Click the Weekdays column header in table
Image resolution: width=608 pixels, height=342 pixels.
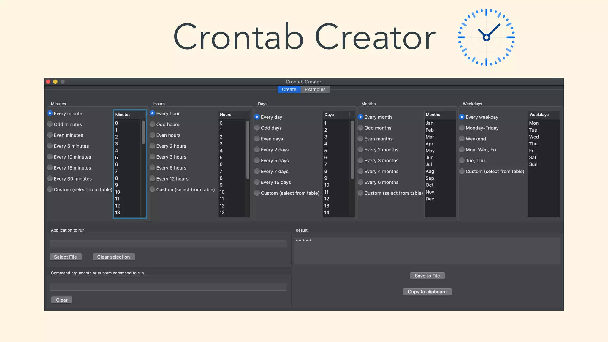pyautogui.click(x=544, y=115)
